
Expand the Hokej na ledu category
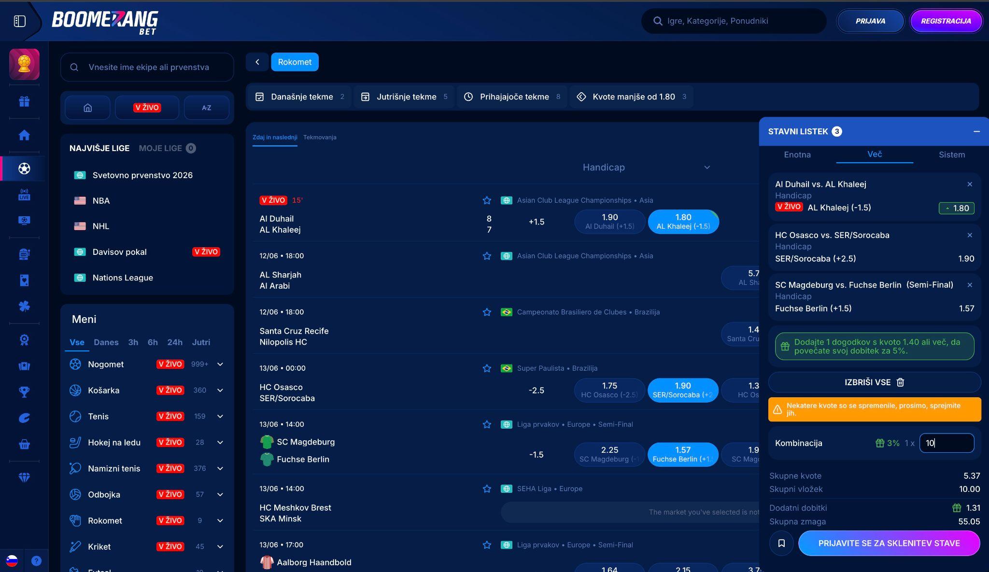(x=220, y=443)
